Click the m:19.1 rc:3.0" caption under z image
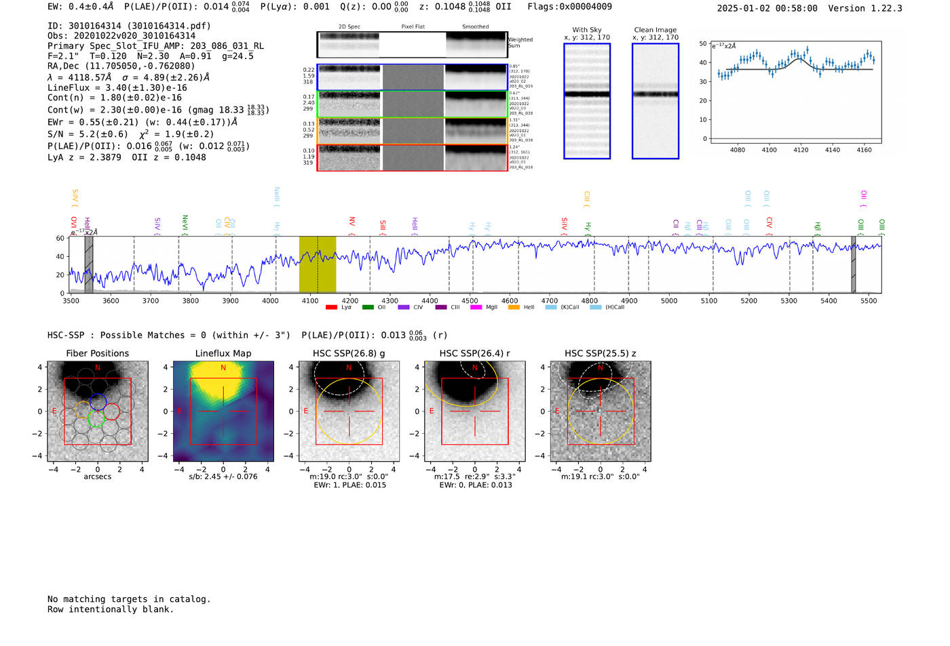Image resolution: width=950 pixels, height=646 pixels. pos(601,477)
